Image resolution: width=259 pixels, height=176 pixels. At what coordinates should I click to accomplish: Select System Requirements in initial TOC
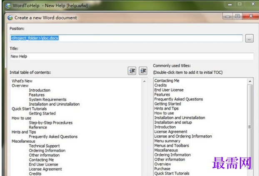click(x=47, y=100)
